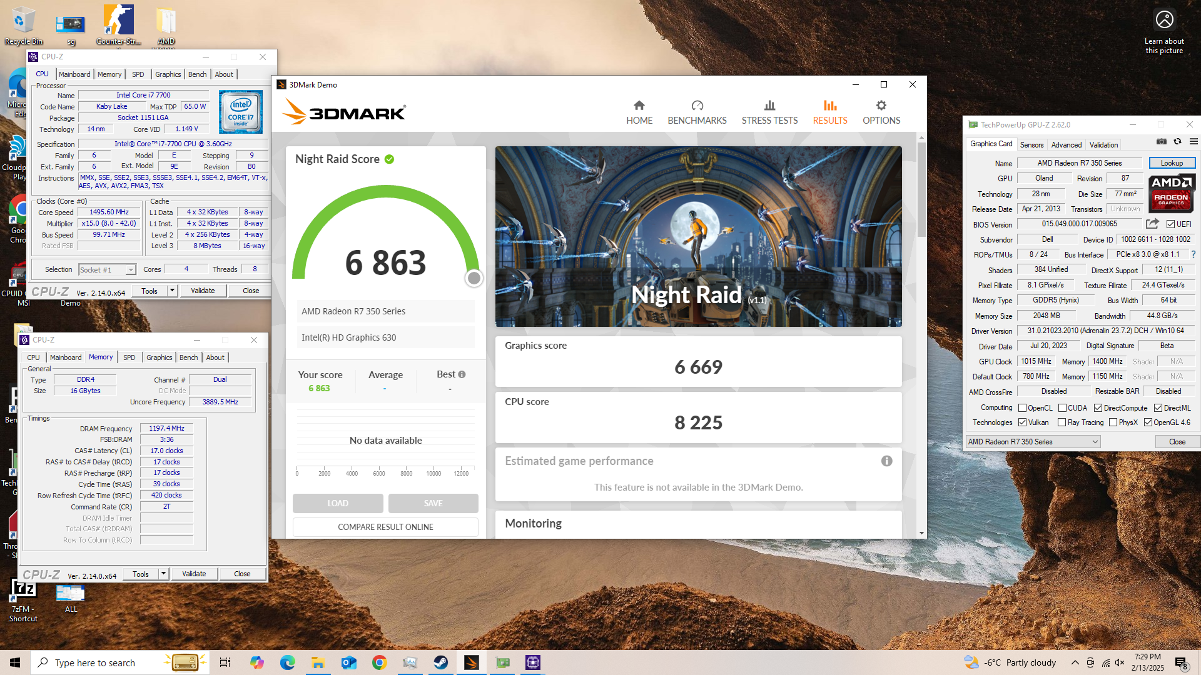Open the Validation tab in GPU-Z
The height and width of the screenshot is (675, 1201).
1103,144
